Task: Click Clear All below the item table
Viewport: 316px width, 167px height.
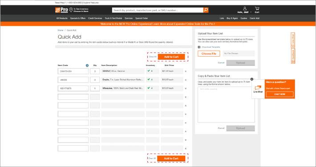Action: click(152, 159)
